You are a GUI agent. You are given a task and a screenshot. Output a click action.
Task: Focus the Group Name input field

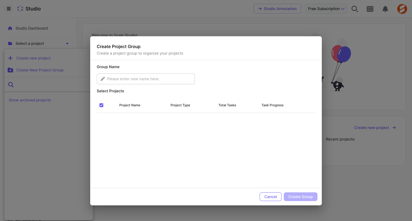[x=146, y=79]
